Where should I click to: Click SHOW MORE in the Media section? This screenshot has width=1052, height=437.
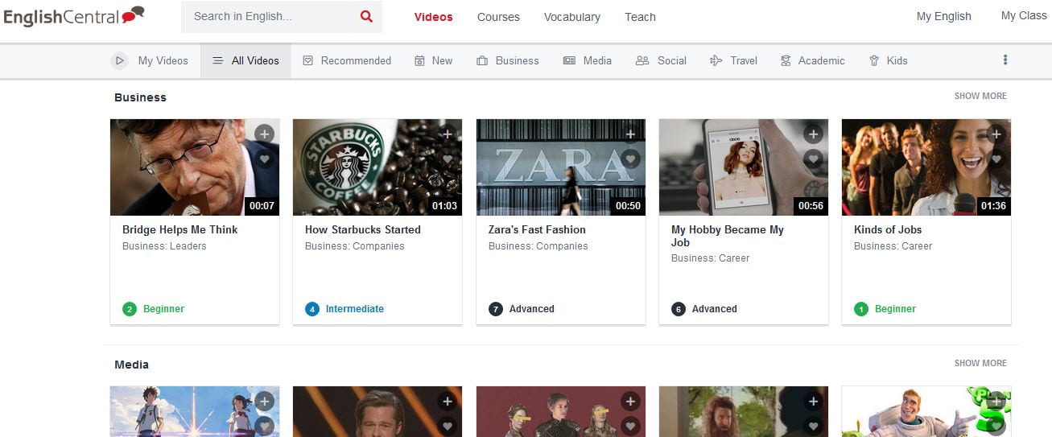980,363
